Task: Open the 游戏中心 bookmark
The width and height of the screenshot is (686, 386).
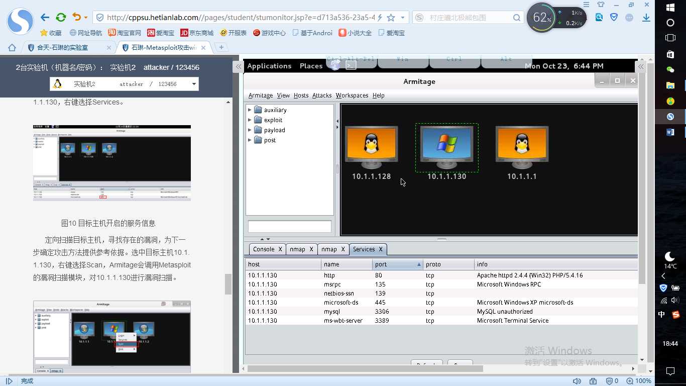Action: 269,33
